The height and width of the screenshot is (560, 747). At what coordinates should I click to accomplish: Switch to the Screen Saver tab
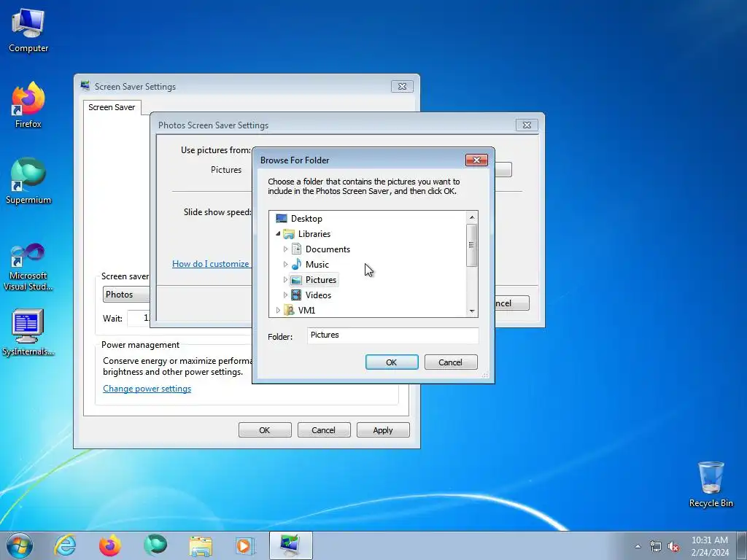112,107
